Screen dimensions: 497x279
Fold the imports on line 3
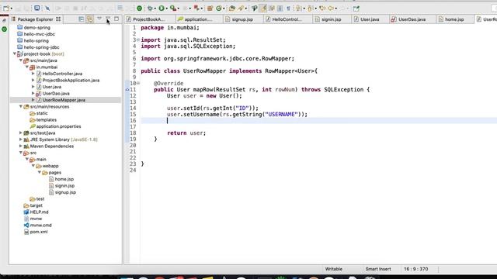138,40
